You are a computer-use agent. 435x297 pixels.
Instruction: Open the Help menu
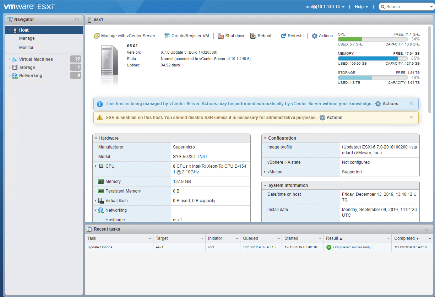pyautogui.click(x=361, y=6)
